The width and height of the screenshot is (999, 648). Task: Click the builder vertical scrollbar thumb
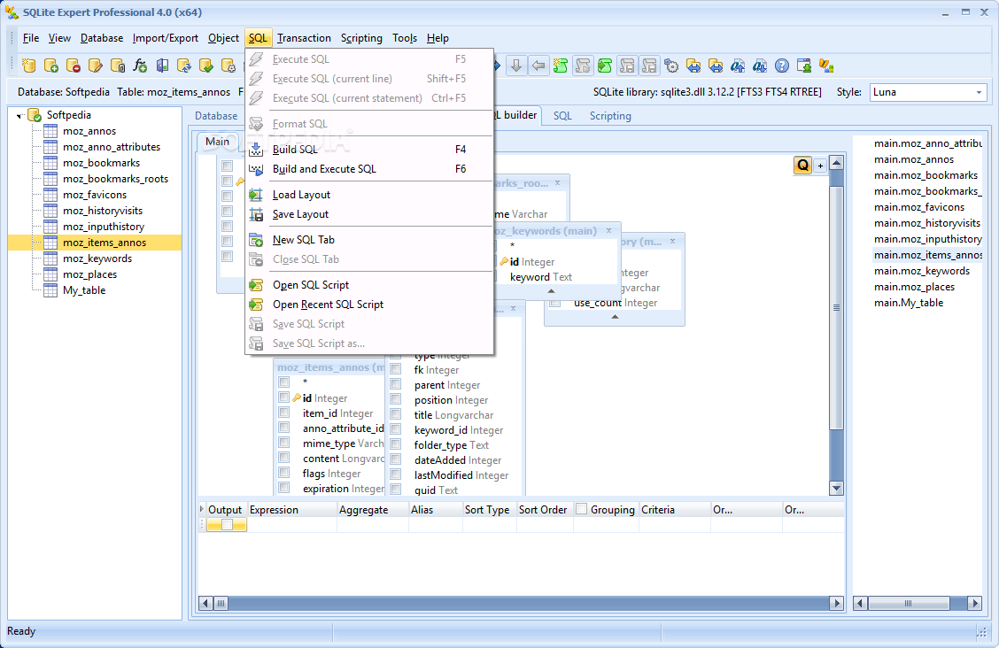click(x=837, y=307)
